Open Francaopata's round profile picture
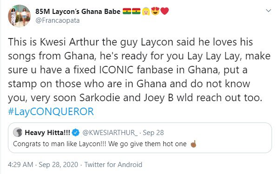279x174 pixels. point(19,16)
